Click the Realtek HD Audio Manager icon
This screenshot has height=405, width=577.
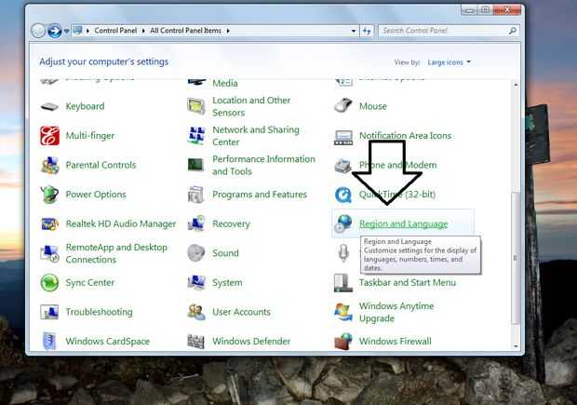click(x=49, y=223)
